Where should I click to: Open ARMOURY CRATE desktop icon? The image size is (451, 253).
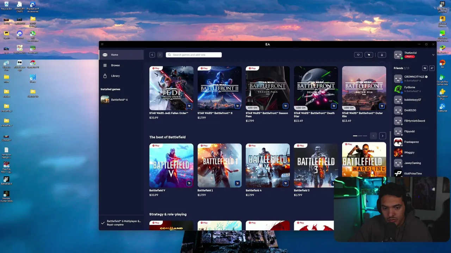[x=20, y=7]
